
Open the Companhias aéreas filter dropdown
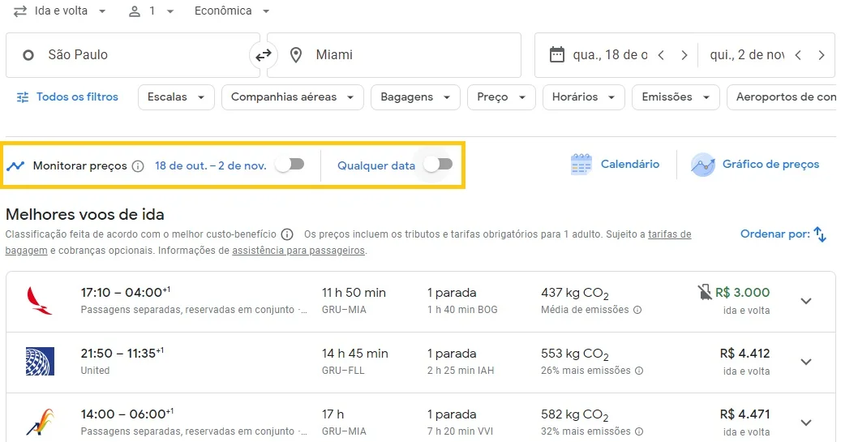click(292, 97)
